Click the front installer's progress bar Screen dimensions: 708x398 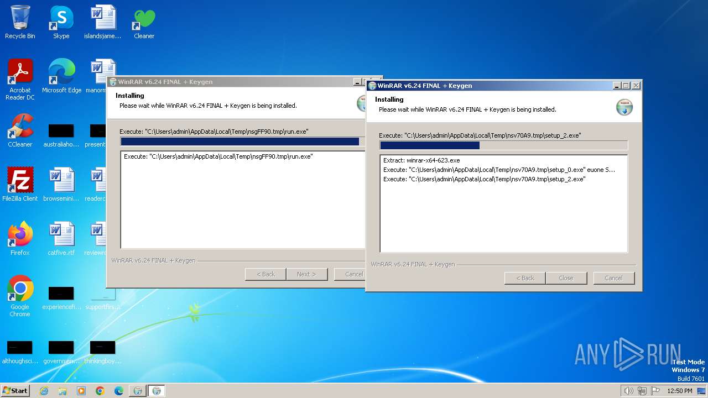[x=503, y=145]
